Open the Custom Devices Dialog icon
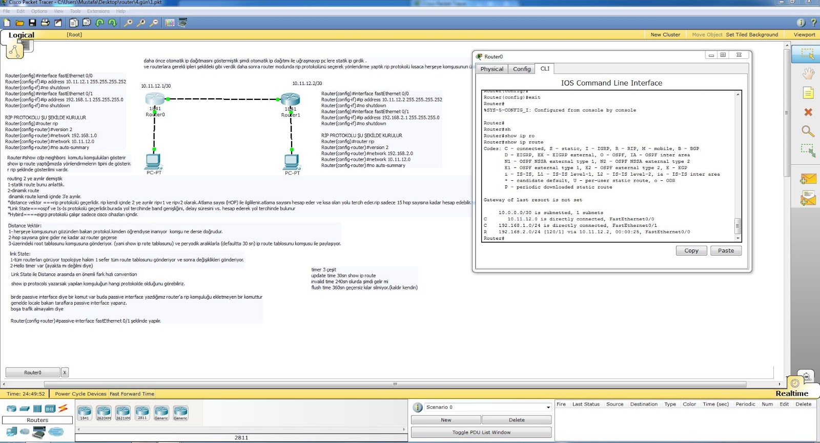Screen dimensions: 820x443 [x=182, y=23]
